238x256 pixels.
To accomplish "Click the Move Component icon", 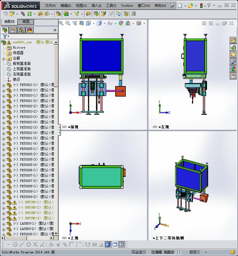I will pyautogui.click(x=47, y=14).
